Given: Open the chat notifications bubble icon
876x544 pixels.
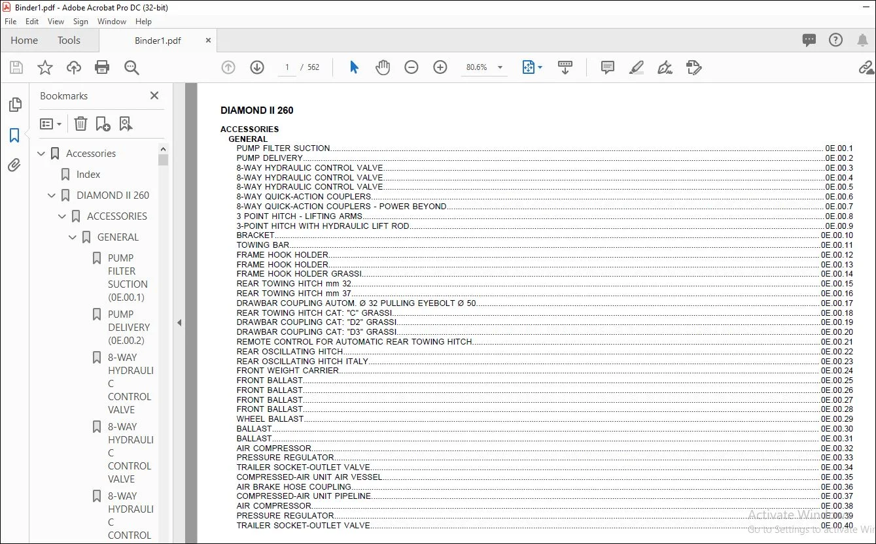Looking at the screenshot, I should tap(809, 40).
